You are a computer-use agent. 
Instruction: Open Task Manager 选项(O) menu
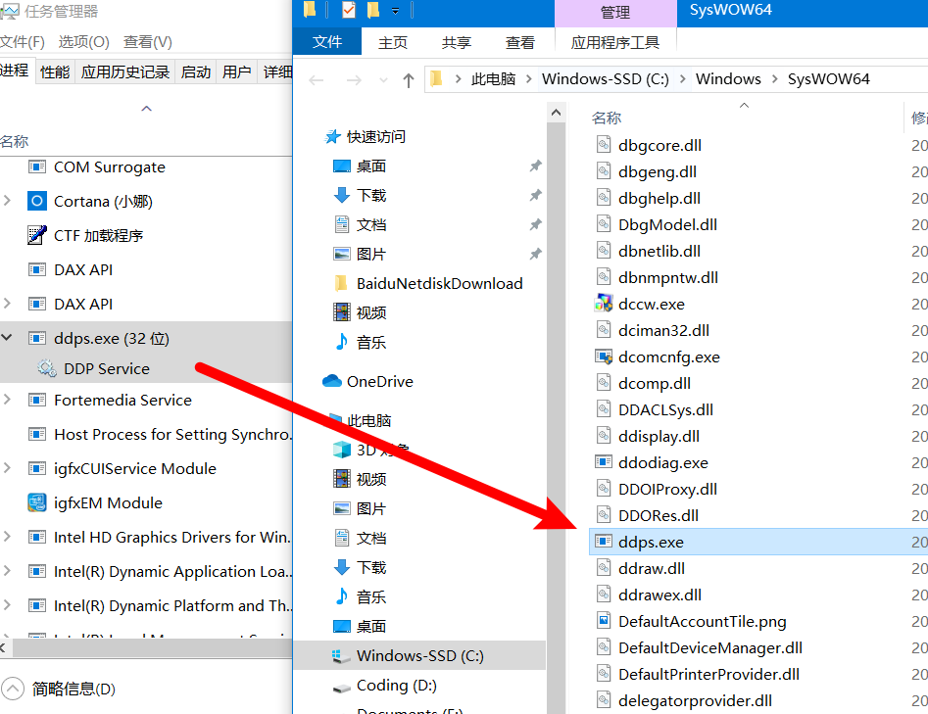pyautogui.click(x=84, y=42)
